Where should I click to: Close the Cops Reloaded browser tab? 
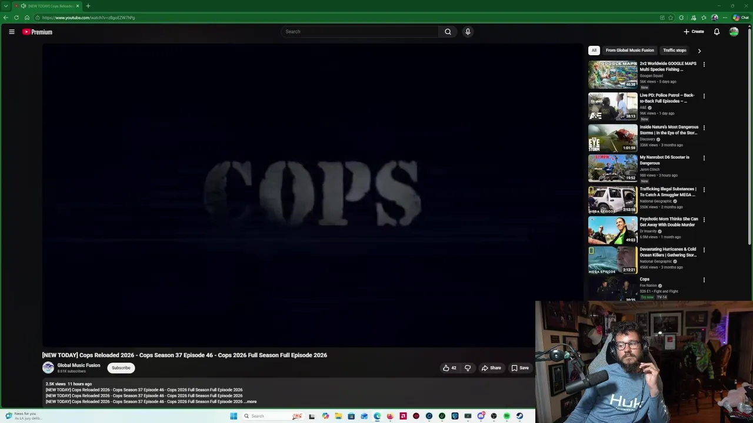(x=77, y=6)
